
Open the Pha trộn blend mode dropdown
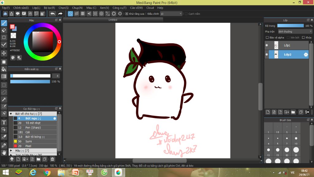pyautogui.click(x=295, y=32)
